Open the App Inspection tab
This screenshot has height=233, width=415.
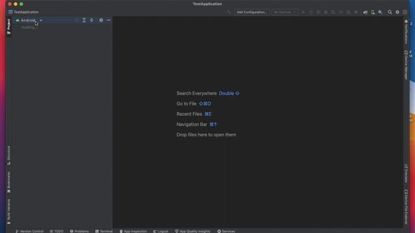click(133, 231)
